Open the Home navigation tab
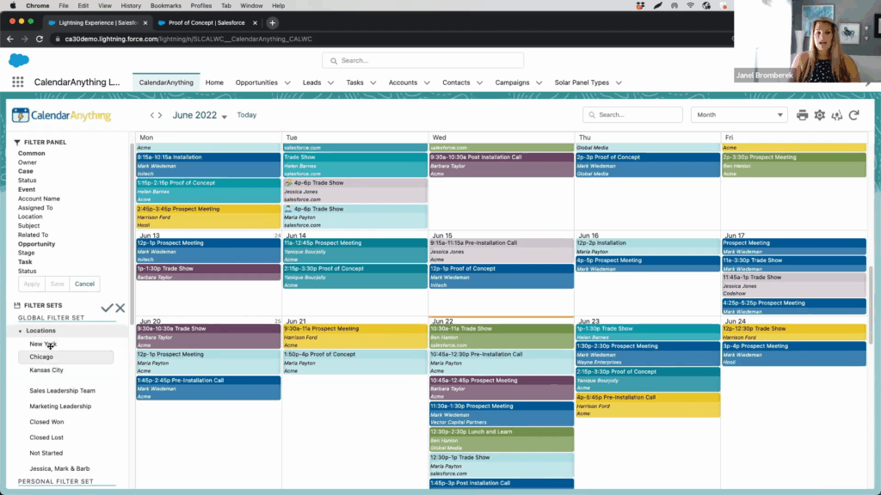The image size is (881, 495). coord(214,82)
